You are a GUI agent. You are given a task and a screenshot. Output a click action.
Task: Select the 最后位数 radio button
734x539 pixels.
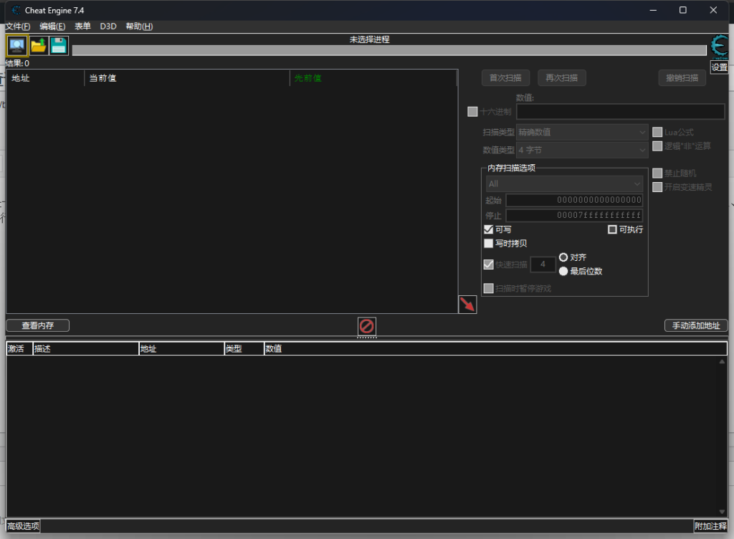point(563,272)
